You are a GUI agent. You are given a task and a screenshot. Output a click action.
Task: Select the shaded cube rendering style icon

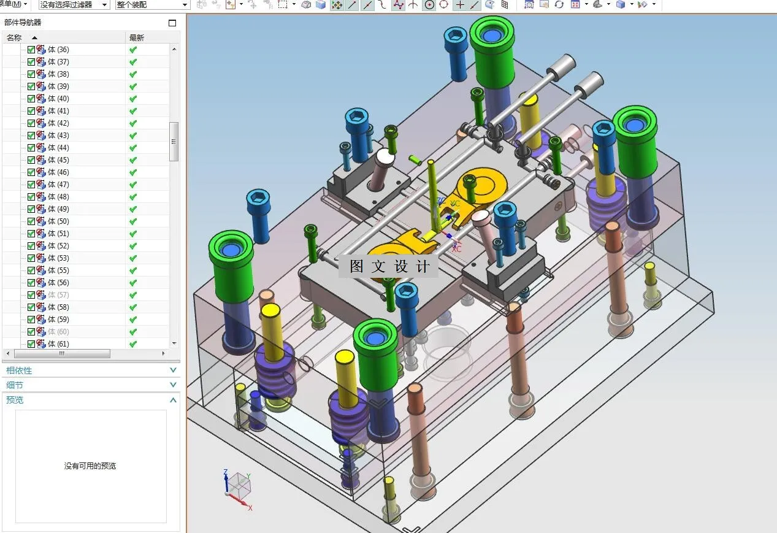(621, 5)
